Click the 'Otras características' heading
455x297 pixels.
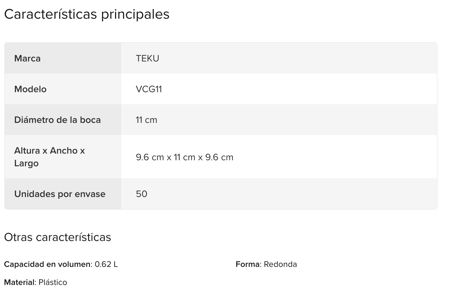58,237
